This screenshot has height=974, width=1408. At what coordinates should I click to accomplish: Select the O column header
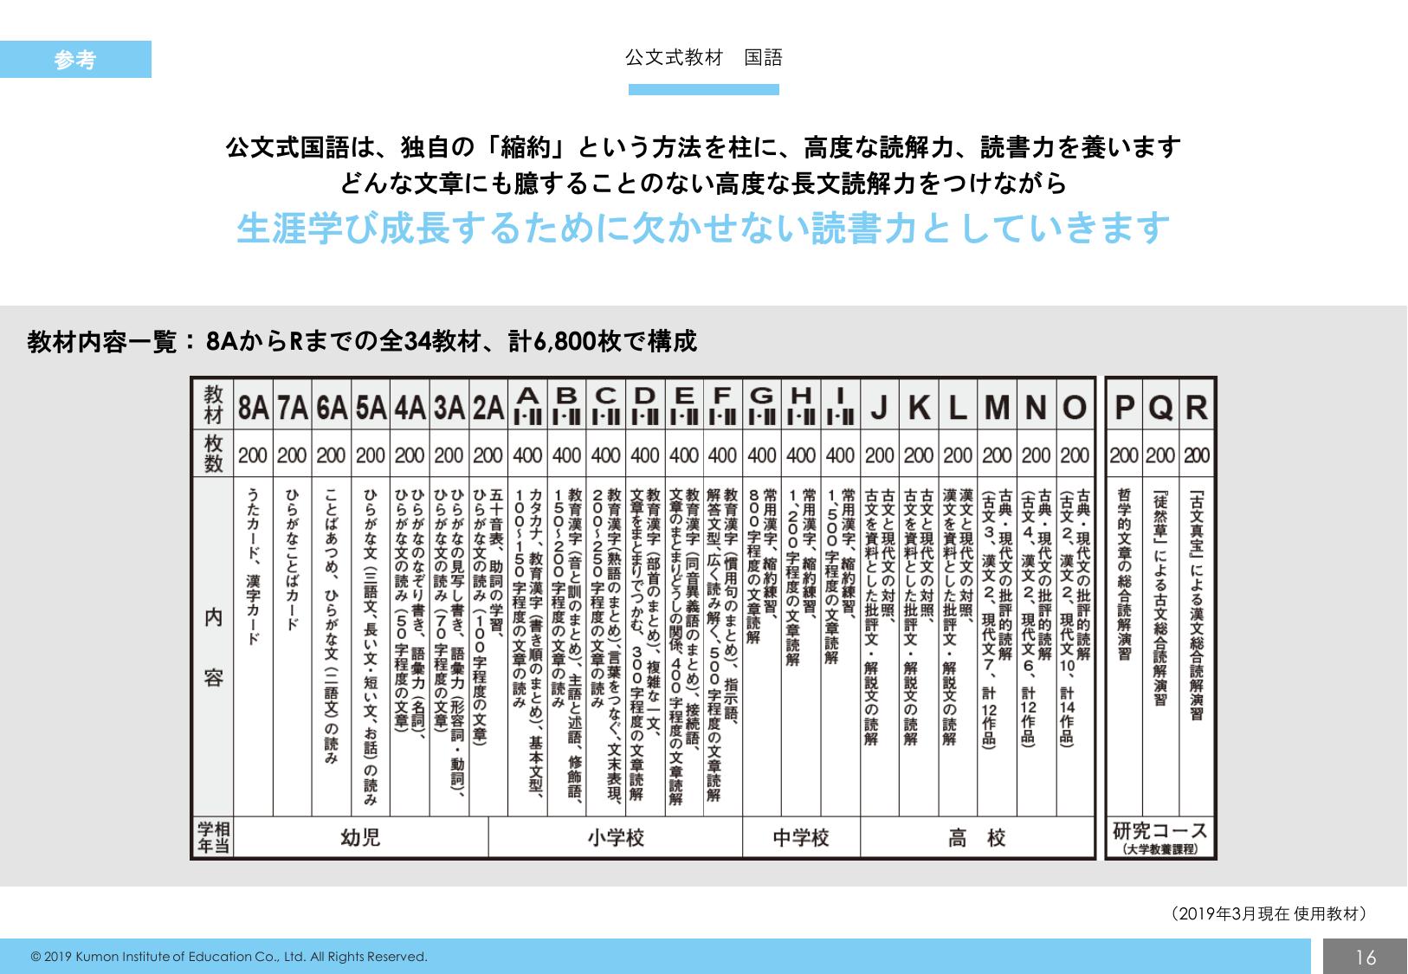(x=1075, y=406)
